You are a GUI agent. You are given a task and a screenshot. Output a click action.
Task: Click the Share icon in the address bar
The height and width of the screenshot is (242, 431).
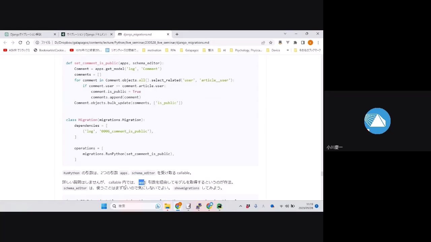[x=263, y=43]
